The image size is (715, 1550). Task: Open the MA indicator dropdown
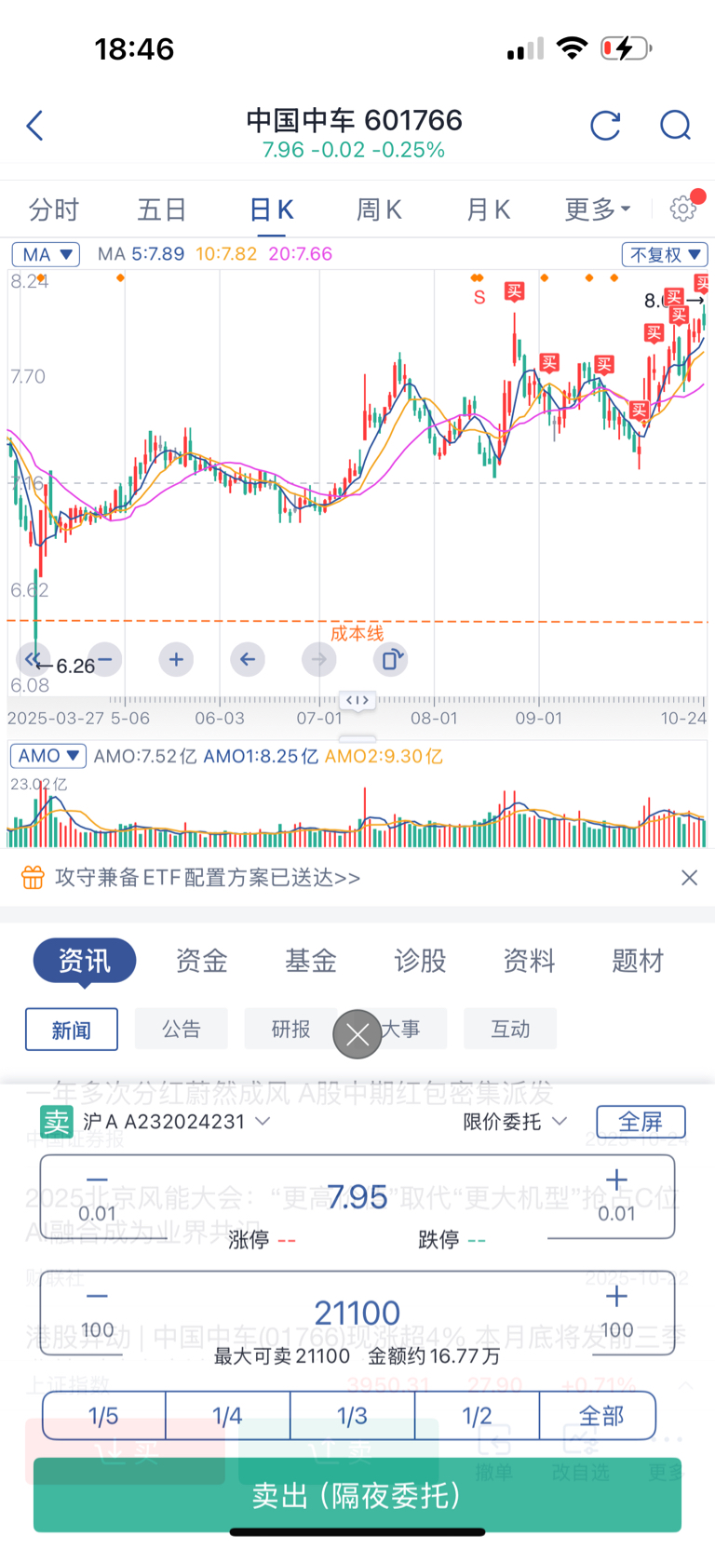(46, 254)
